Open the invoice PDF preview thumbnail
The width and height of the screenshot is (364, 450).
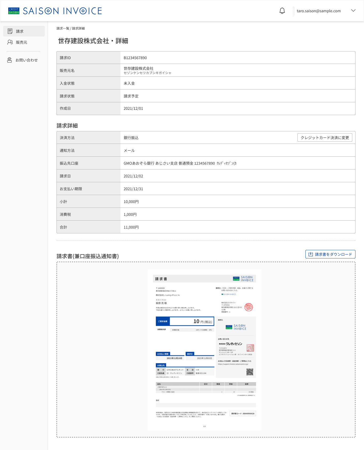coord(204,350)
